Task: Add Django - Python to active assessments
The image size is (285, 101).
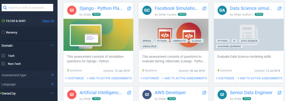Action: (x=109, y=78)
